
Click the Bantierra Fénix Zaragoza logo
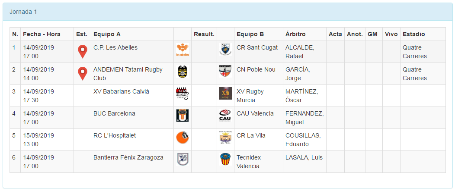click(183, 160)
